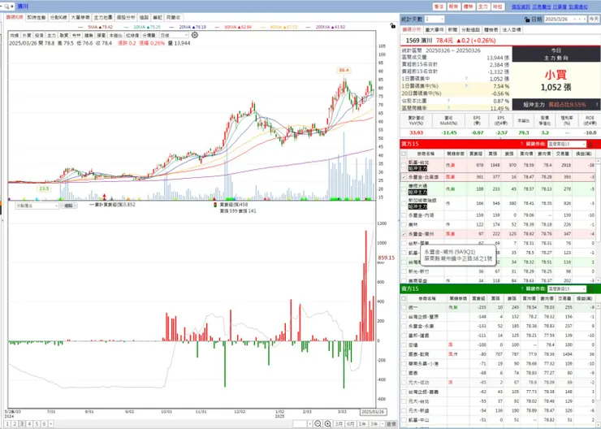Open the 日線 period dropdown
The image size is (601, 429).
(174, 35)
